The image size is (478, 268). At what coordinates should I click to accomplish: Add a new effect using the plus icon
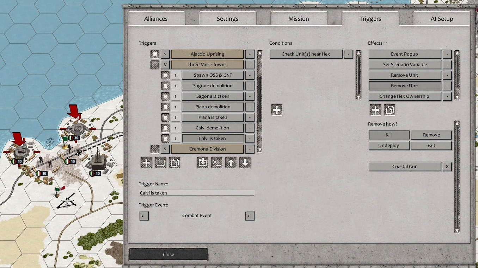point(375,110)
